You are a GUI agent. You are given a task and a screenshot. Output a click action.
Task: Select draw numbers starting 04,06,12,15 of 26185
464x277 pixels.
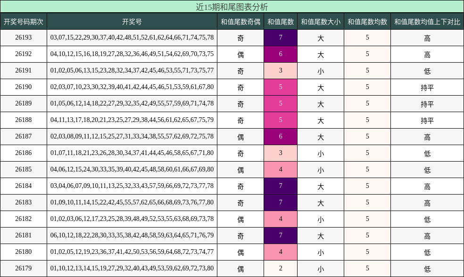(132, 170)
